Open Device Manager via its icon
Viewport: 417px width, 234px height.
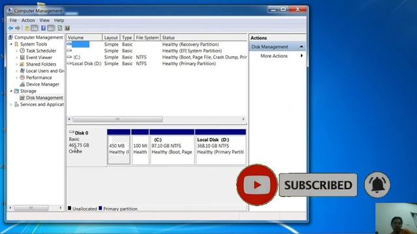22,84
